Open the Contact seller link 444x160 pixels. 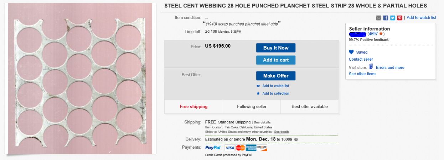[361, 59]
